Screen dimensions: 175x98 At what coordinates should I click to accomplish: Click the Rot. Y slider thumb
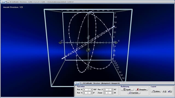click(x=88, y=93)
